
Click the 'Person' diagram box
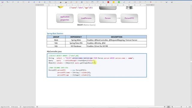[108, 18]
